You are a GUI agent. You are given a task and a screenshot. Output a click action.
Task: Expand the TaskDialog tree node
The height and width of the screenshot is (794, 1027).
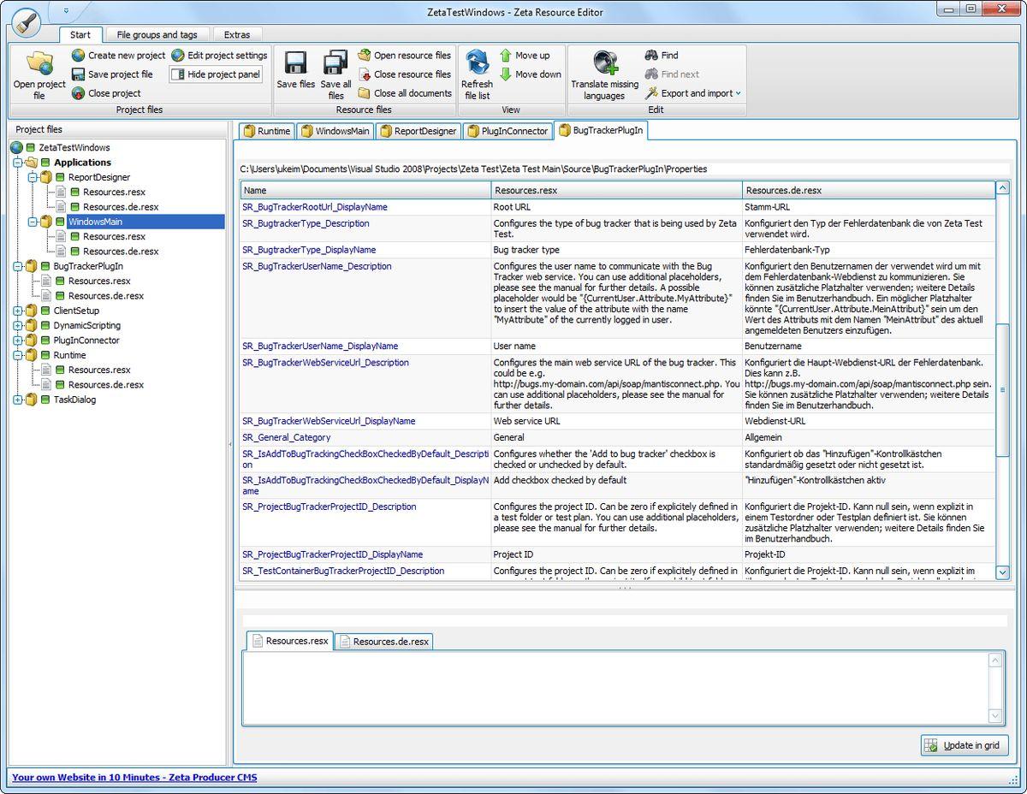coord(17,400)
